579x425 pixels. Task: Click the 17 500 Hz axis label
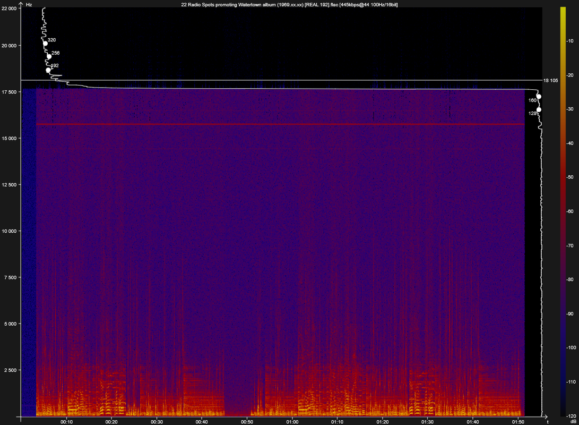click(9, 92)
